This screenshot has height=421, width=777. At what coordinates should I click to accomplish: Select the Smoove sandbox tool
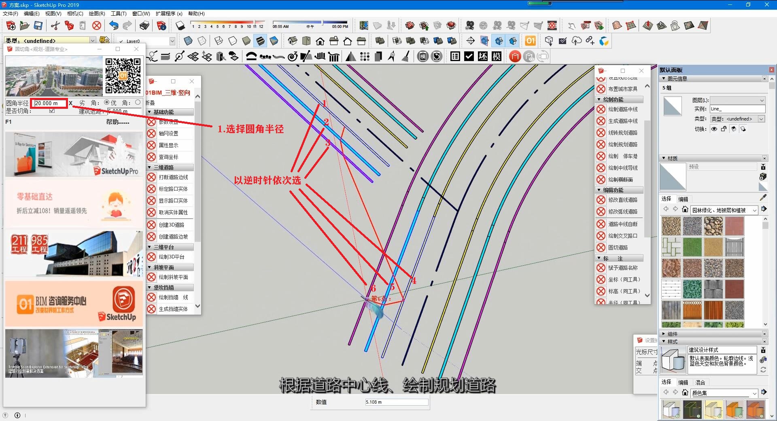pyautogui.click(x=647, y=26)
